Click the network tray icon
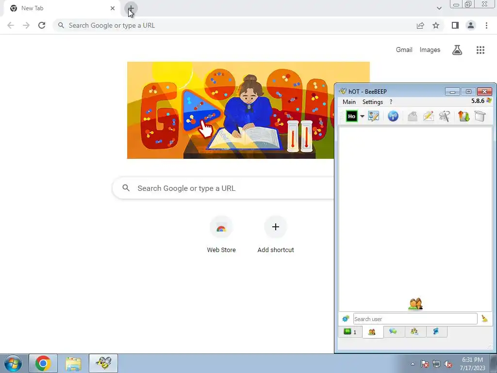This screenshot has height=373, width=497. pos(436,364)
